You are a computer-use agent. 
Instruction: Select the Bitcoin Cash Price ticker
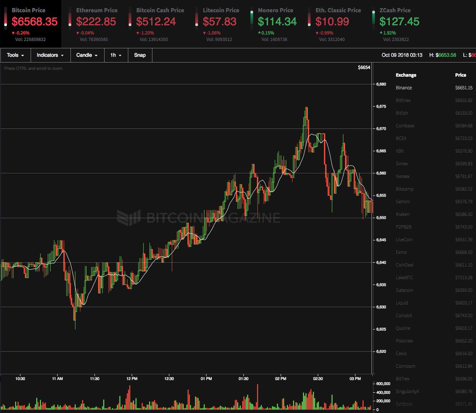[x=157, y=24]
